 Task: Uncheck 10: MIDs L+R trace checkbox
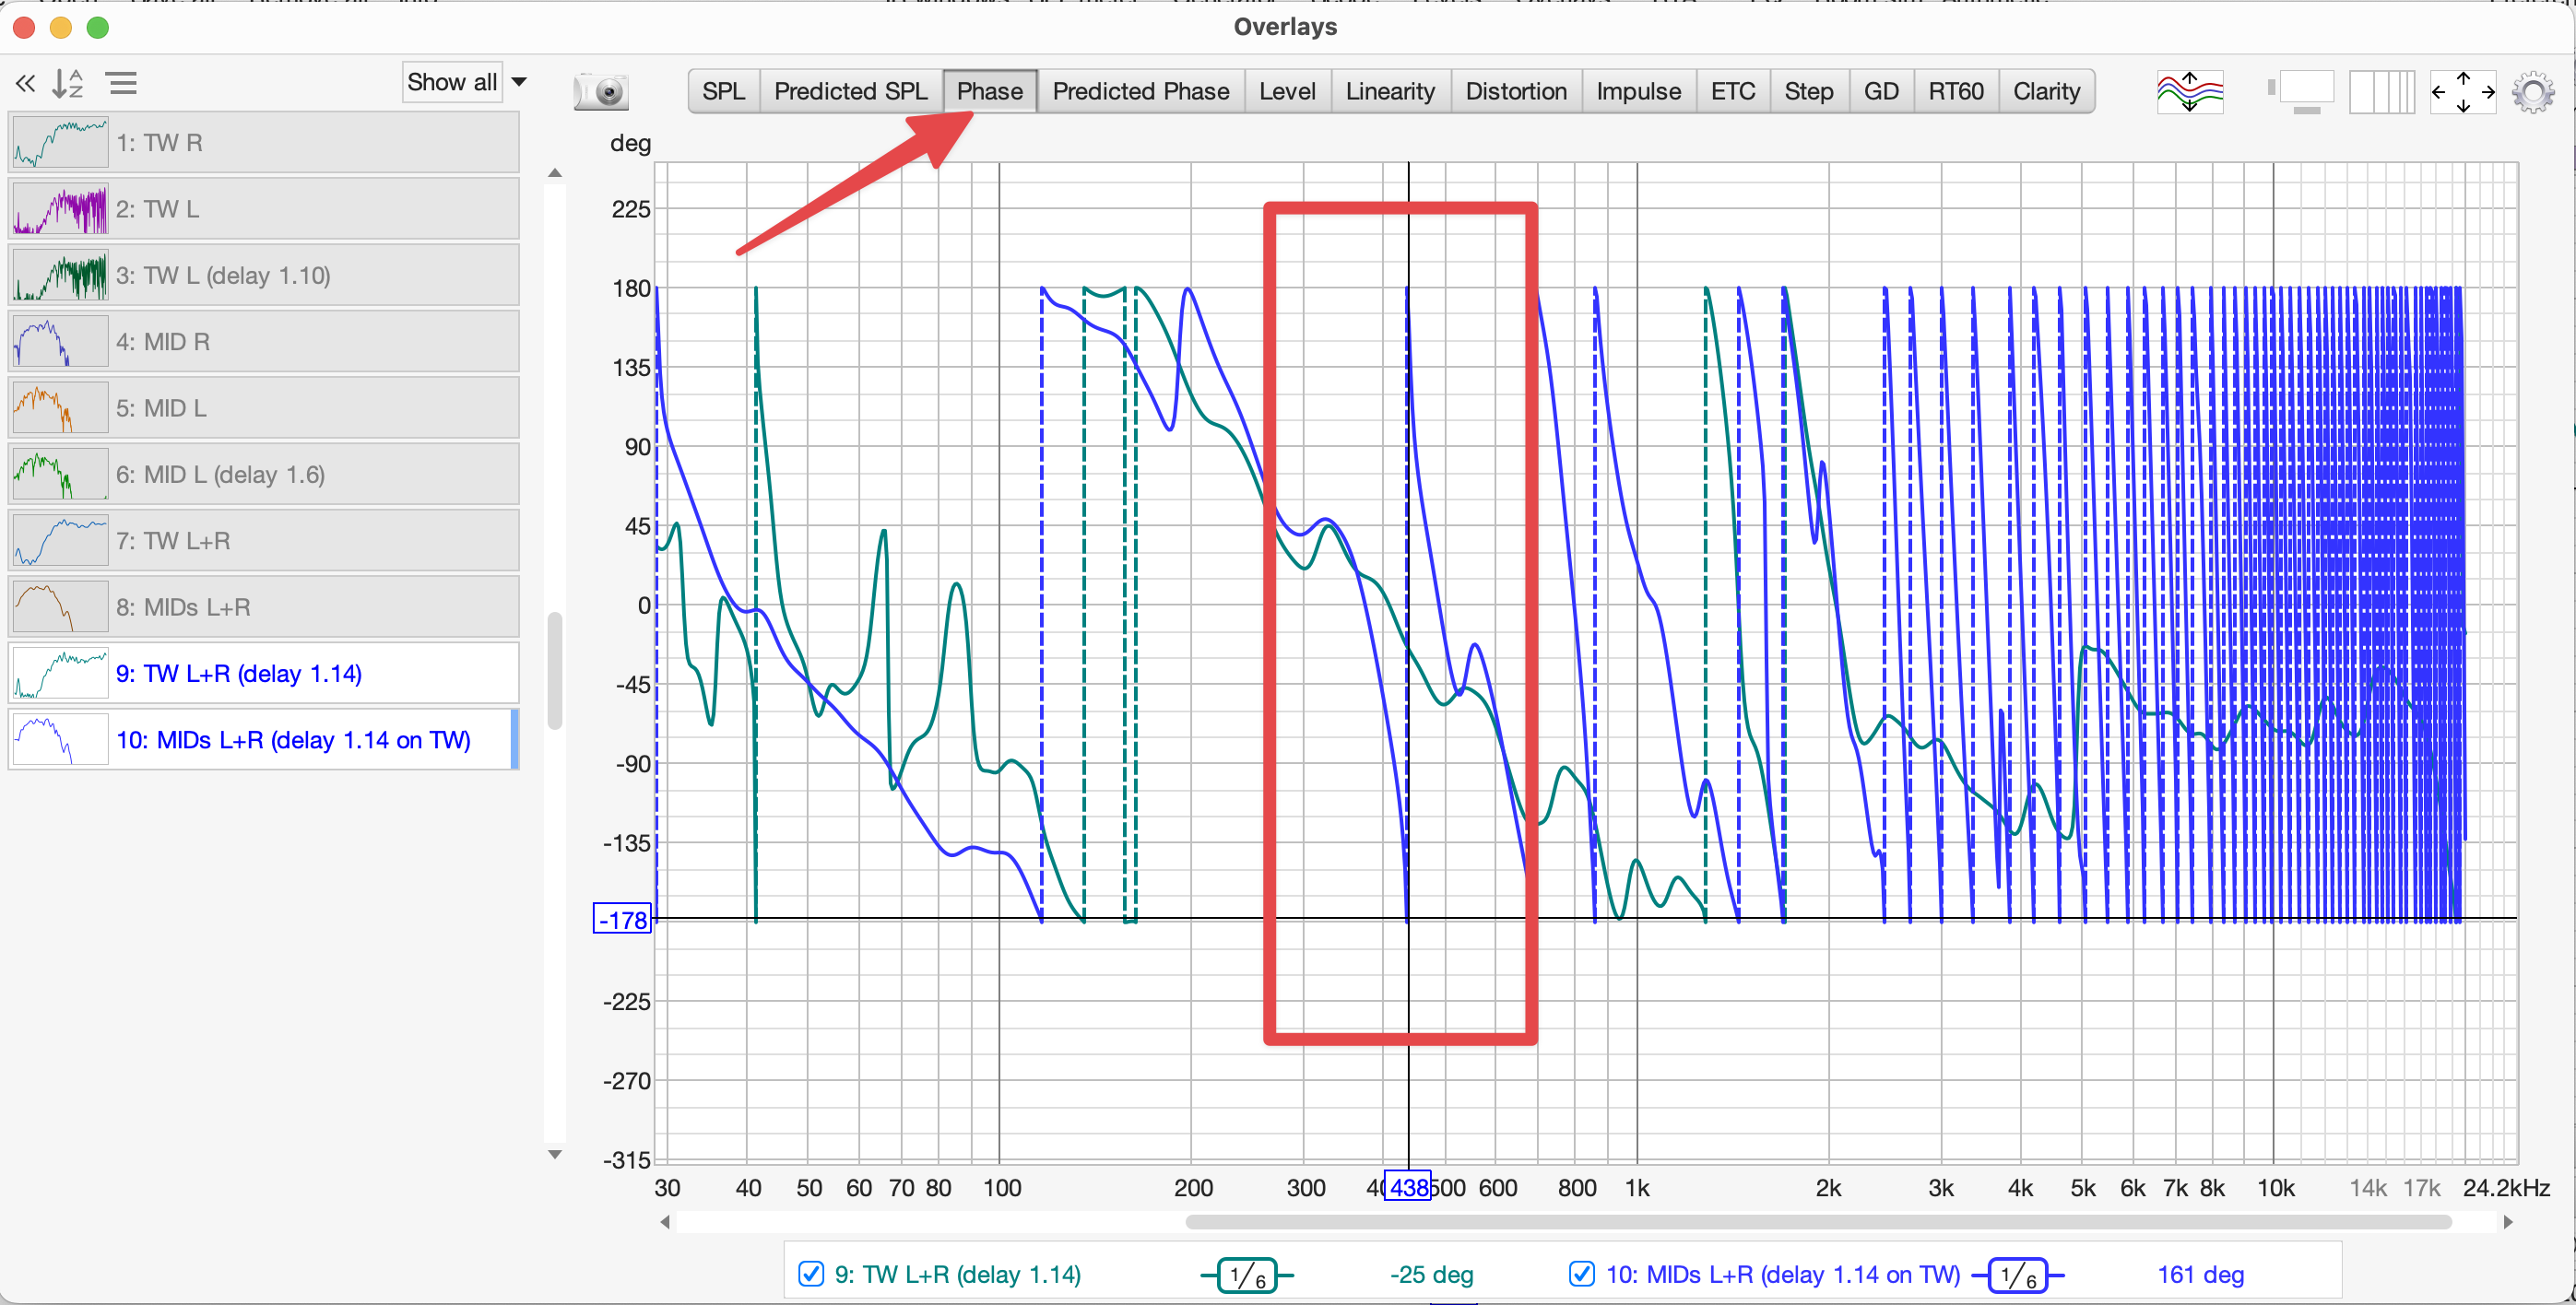(x=1581, y=1274)
